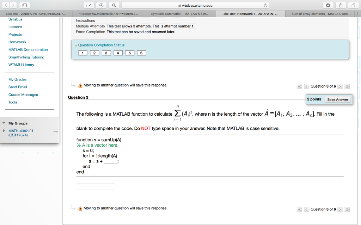
Task: Click the '2 points' label
Action: coord(314,99)
